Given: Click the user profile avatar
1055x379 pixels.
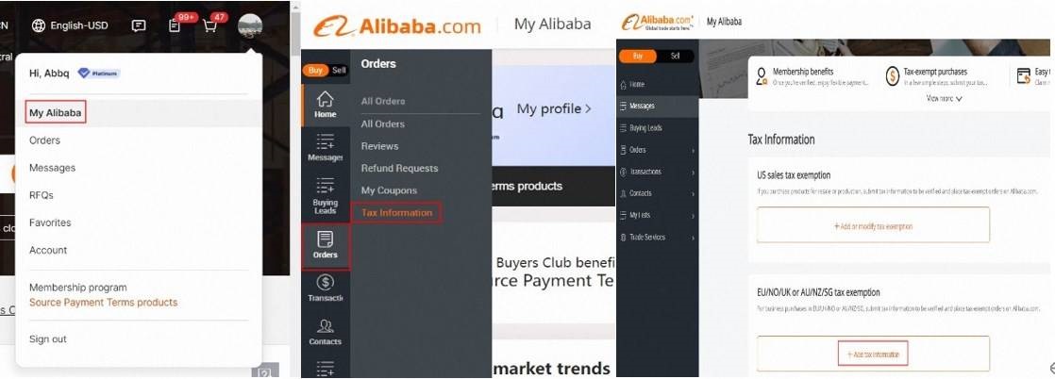Looking at the screenshot, I should coord(250,26).
